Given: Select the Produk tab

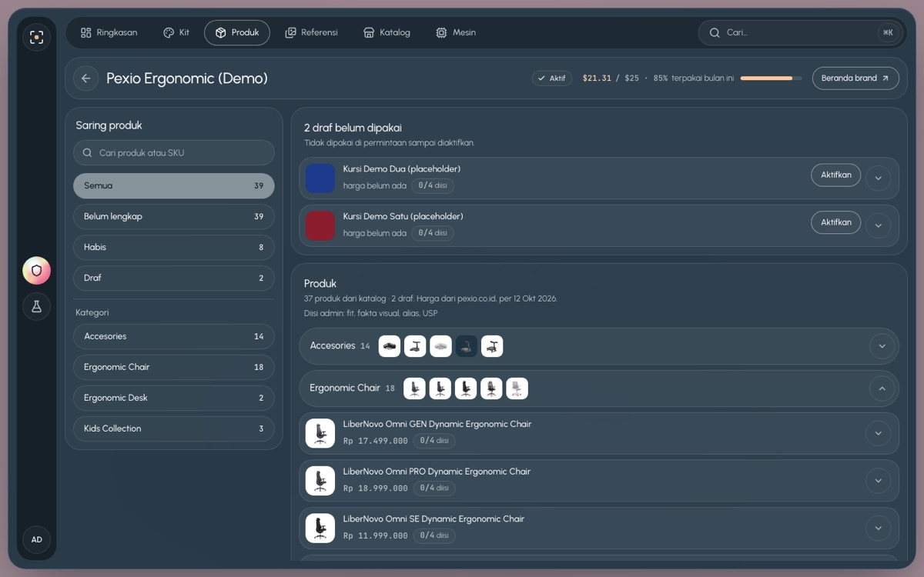Looking at the screenshot, I should tap(237, 32).
